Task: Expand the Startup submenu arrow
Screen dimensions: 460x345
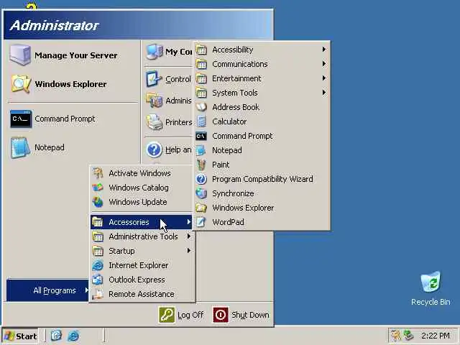Action: tap(189, 250)
